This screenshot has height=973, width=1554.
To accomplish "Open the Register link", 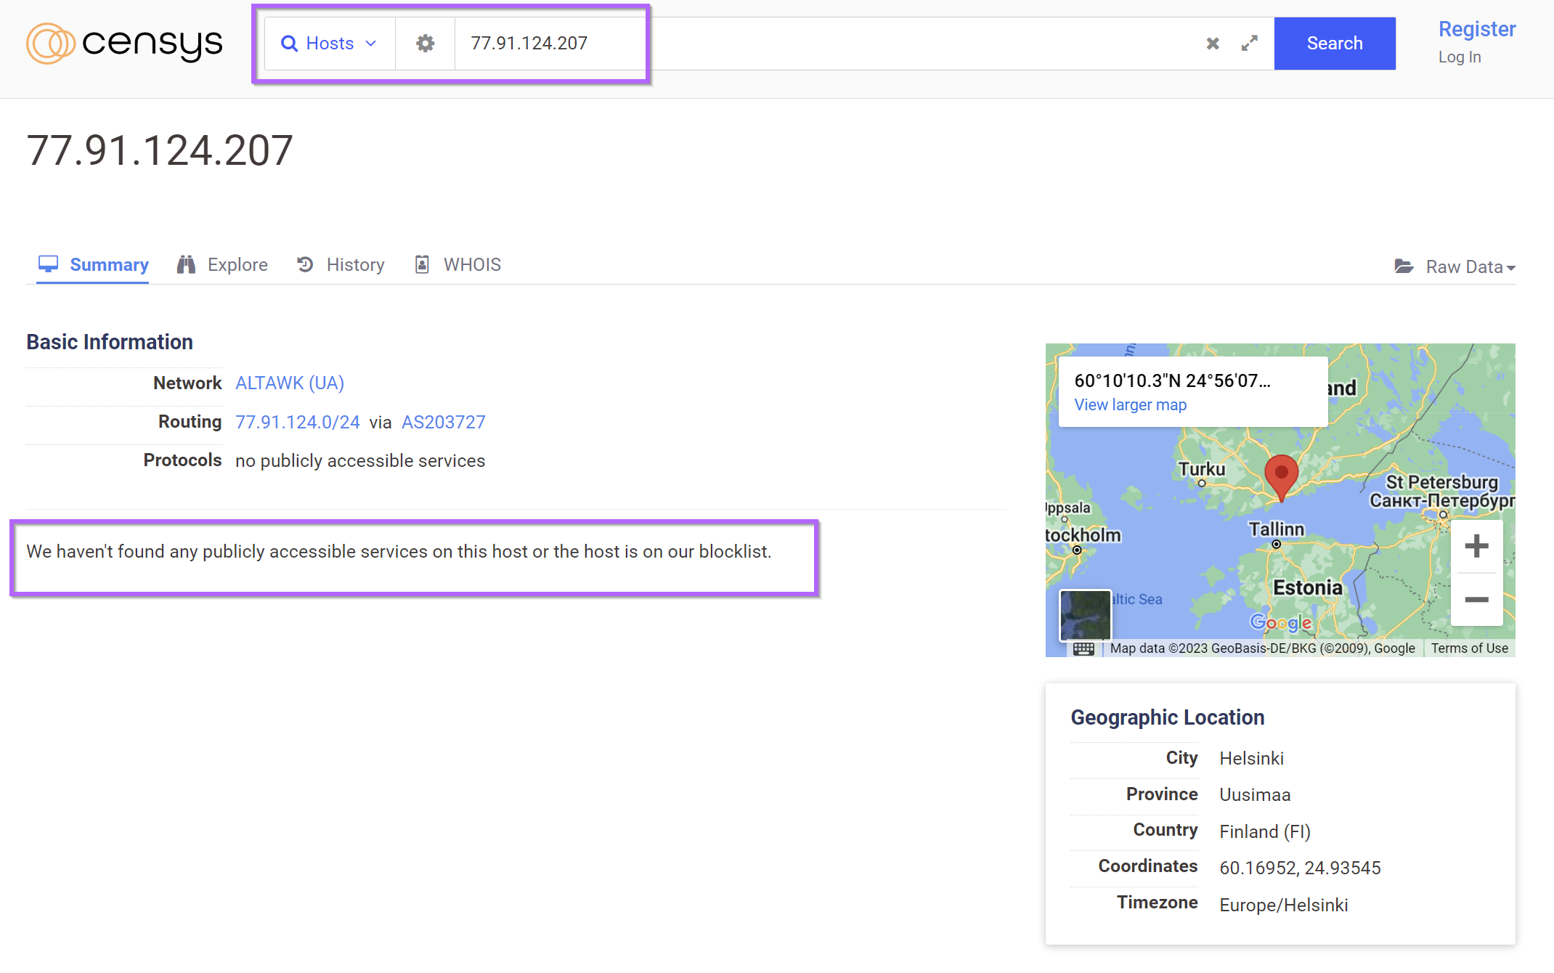I will (1476, 29).
